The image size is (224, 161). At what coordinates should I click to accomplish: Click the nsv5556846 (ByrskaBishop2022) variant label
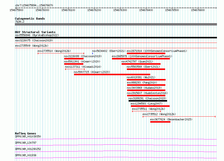coord(37,35)
